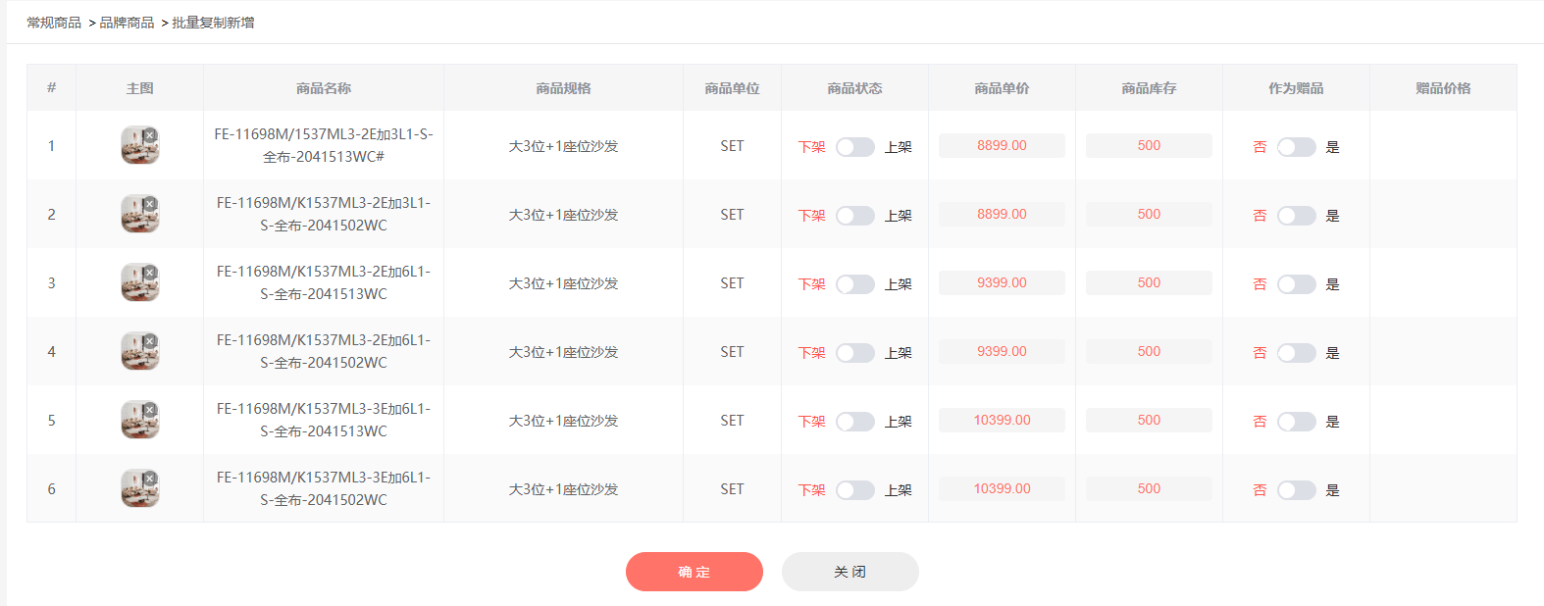Turn on the gift toggle for row 5
The width and height of the screenshot is (1544, 606).
[1296, 422]
